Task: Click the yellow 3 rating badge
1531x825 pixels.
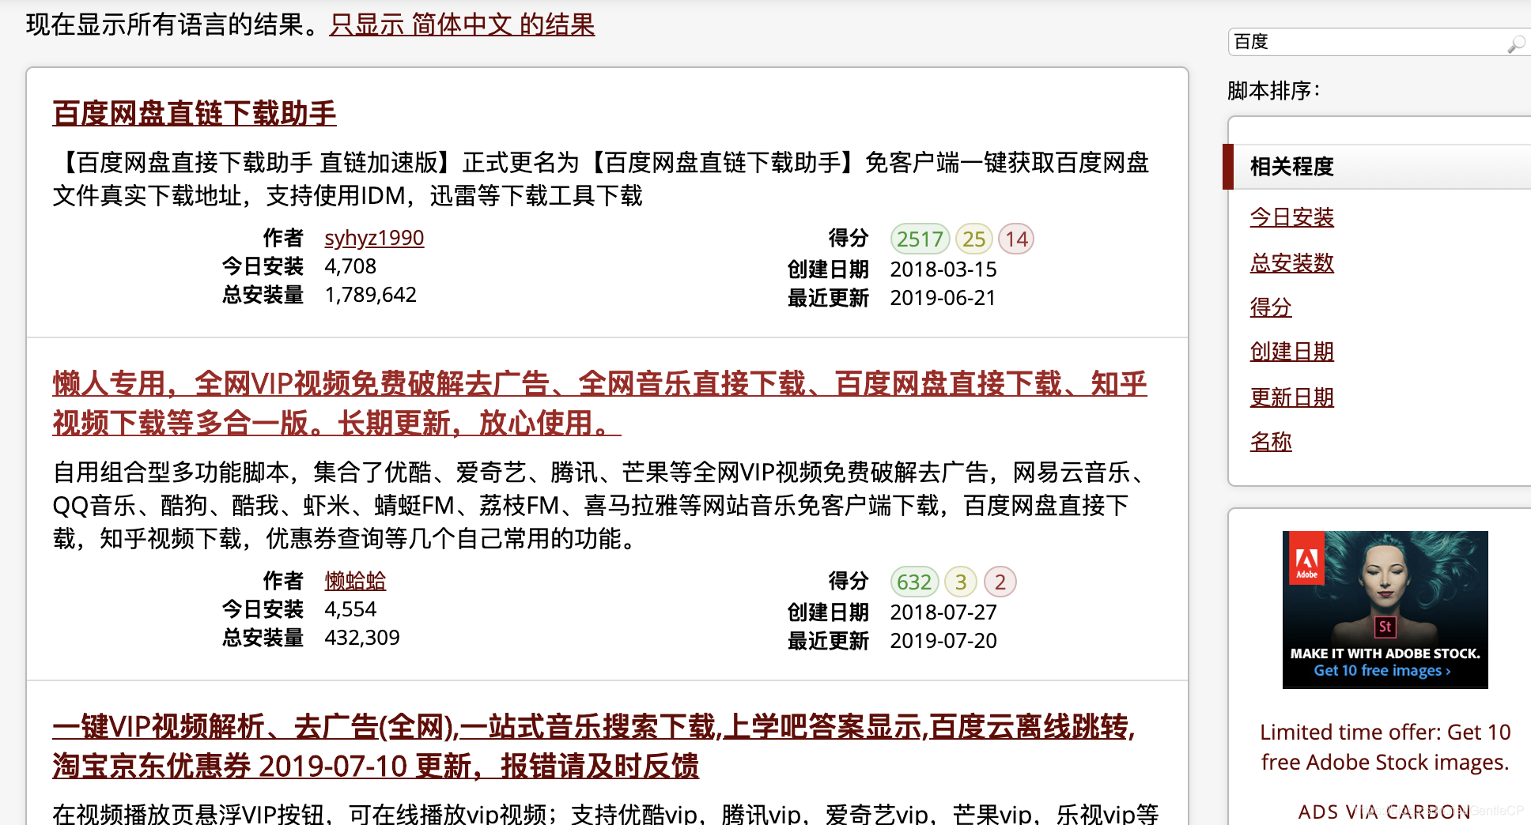Action: click(x=961, y=582)
